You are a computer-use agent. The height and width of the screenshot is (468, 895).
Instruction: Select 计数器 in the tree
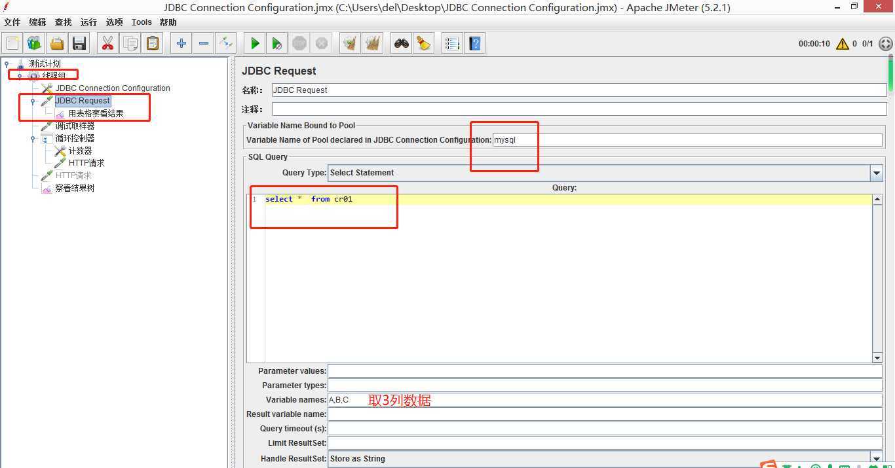click(80, 151)
